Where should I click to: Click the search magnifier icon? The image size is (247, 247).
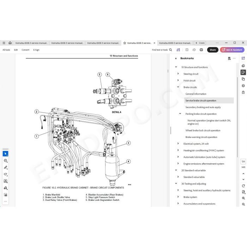pos(170,50)
